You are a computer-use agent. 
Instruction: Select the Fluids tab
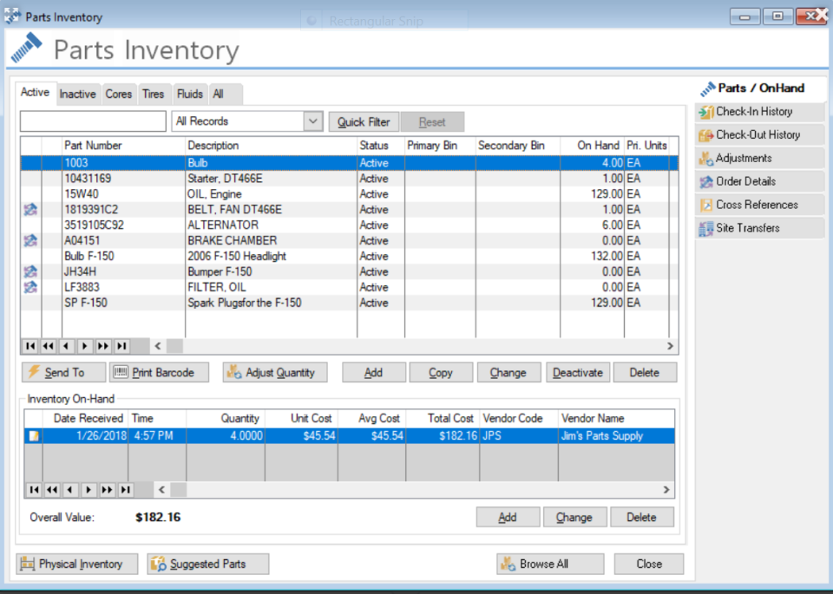pyautogui.click(x=189, y=94)
